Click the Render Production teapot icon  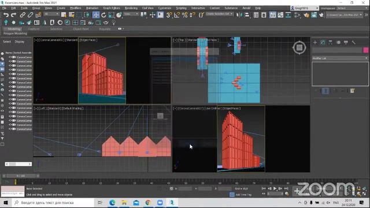[x=321, y=15]
